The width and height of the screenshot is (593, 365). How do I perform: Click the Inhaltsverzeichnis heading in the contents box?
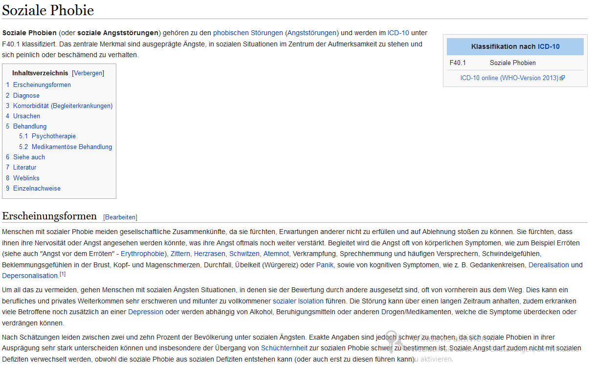(x=40, y=73)
